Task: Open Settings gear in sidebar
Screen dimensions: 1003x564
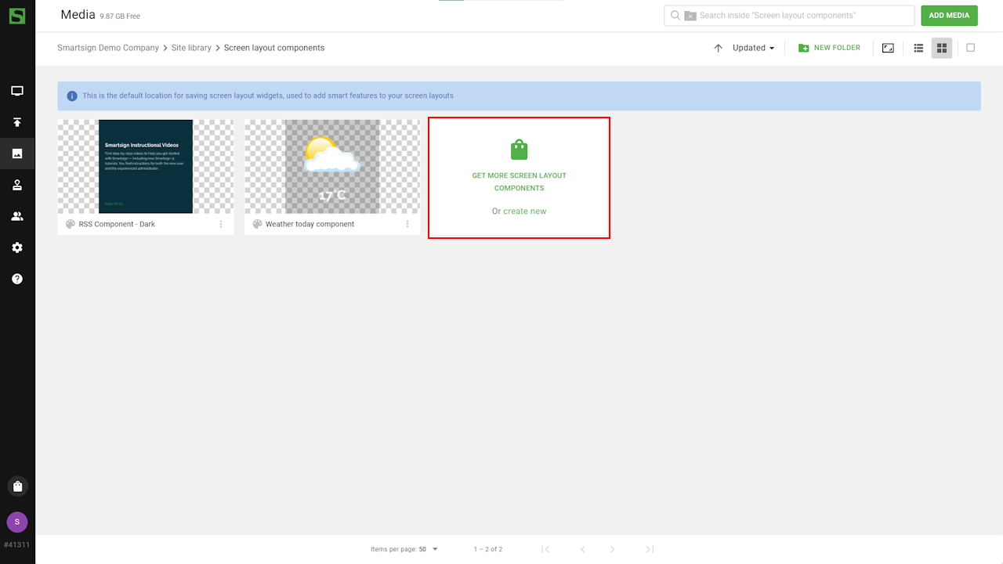Action: coord(17,248)
